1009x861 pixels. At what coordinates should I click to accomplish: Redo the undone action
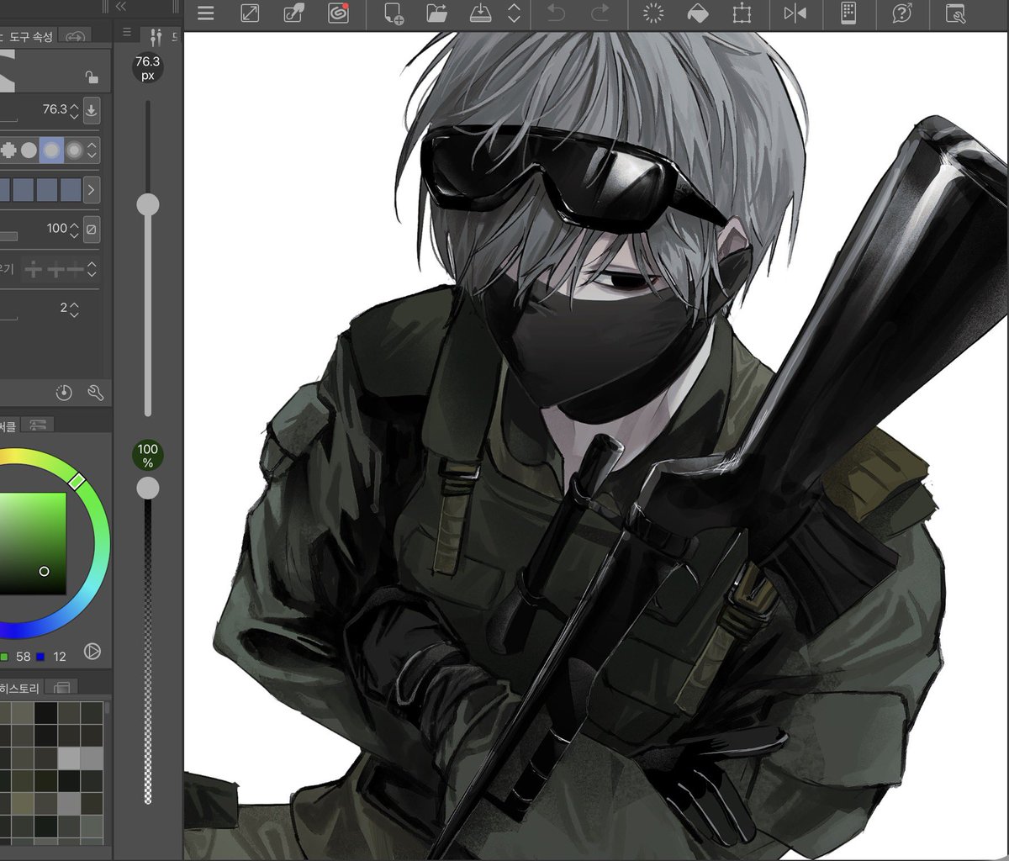click(x=600, y=13)
